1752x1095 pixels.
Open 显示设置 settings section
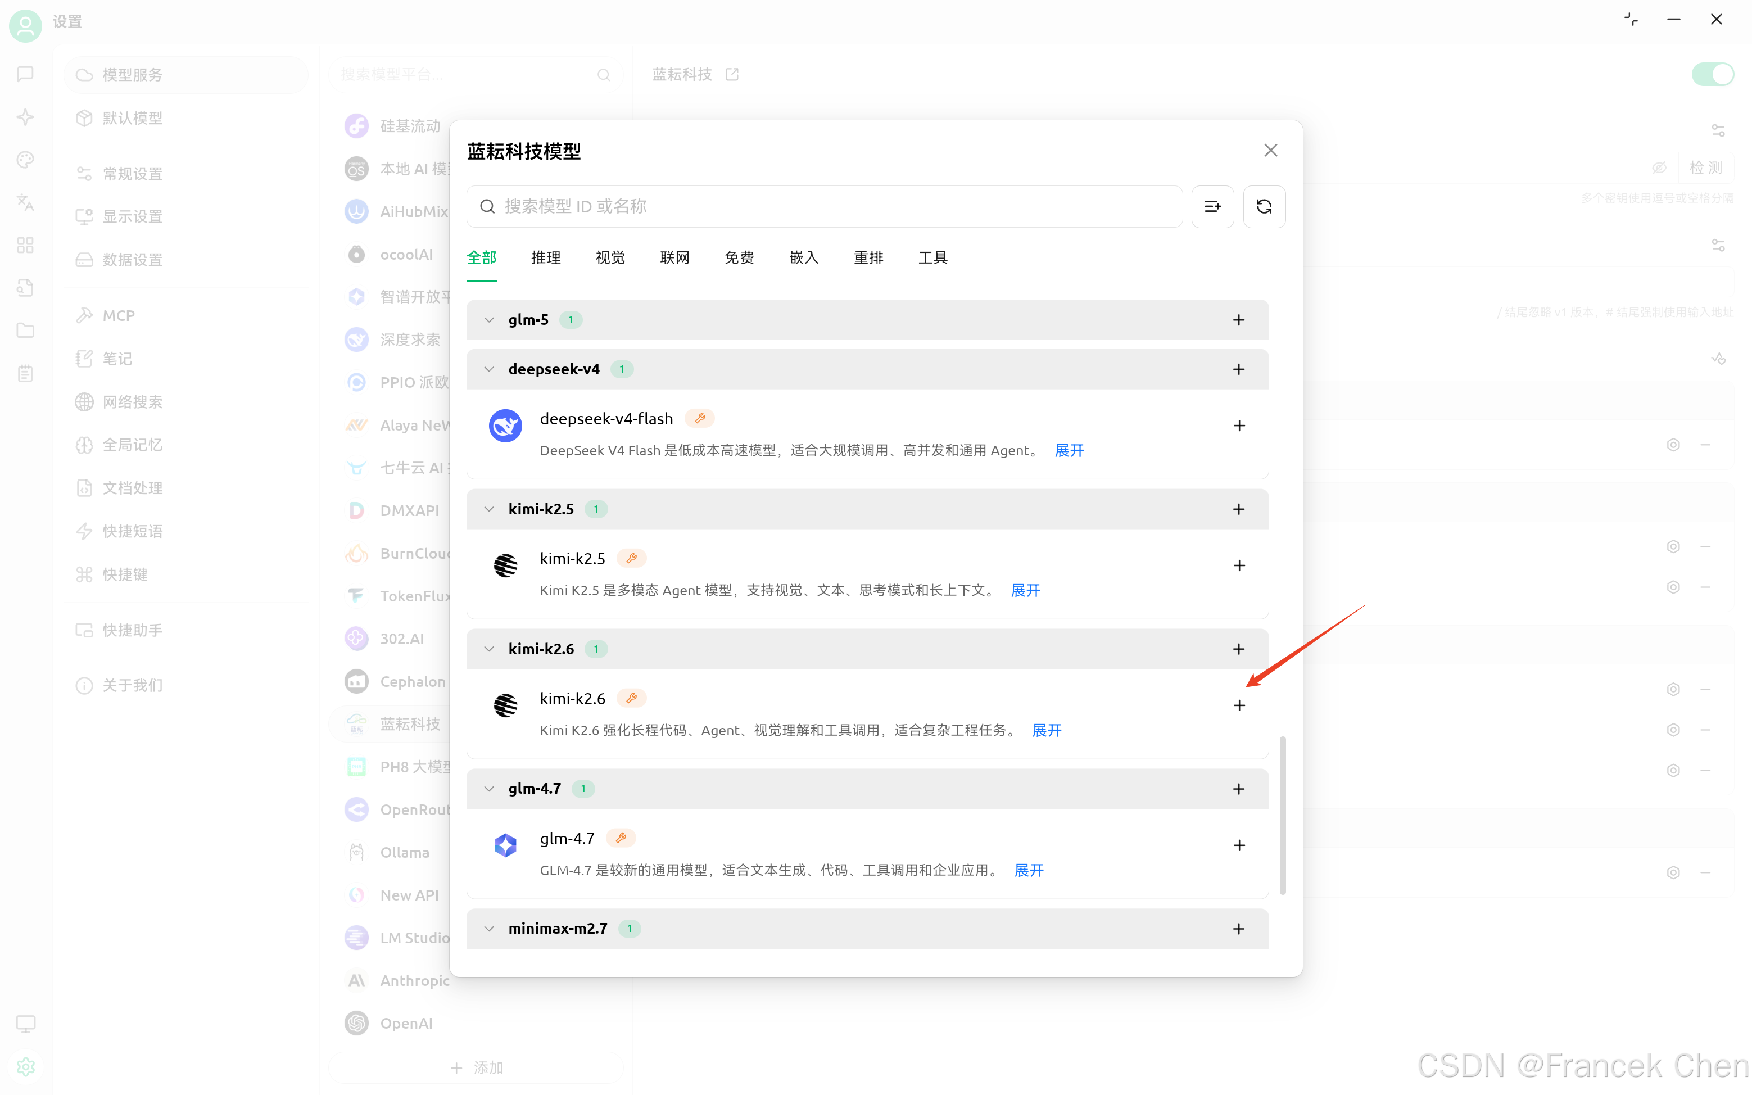click(x=186, y=216)
